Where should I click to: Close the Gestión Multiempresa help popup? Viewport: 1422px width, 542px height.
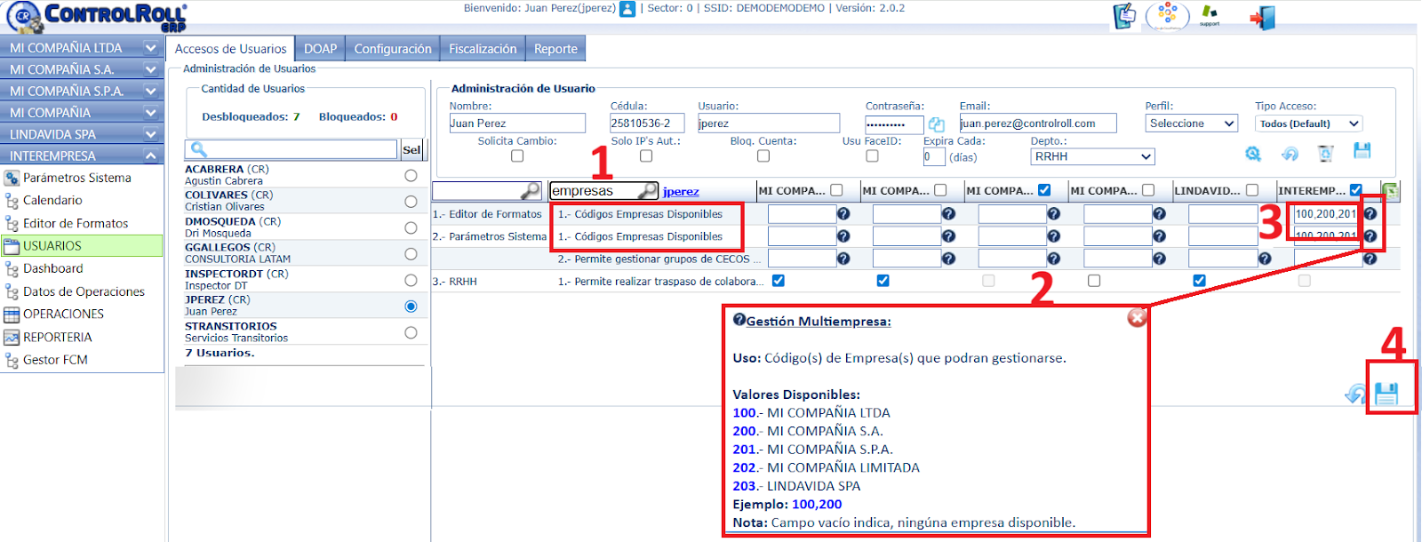coord(1137,318)
